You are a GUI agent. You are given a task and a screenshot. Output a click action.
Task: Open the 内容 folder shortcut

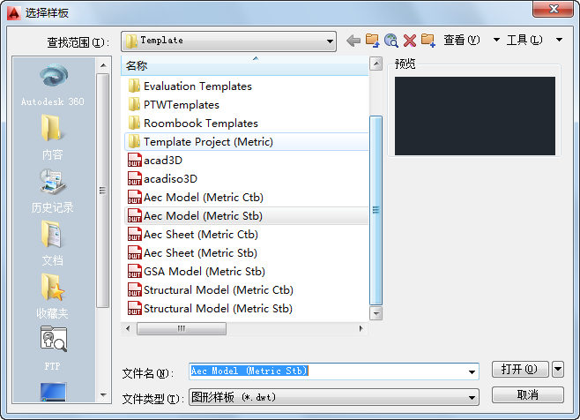(x=52, y=137)
